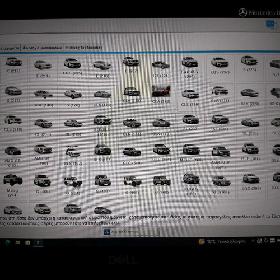Screen dimensions: 280x280
Task: Select the SLK (170) roadster
Action: [x=161, y=127]
